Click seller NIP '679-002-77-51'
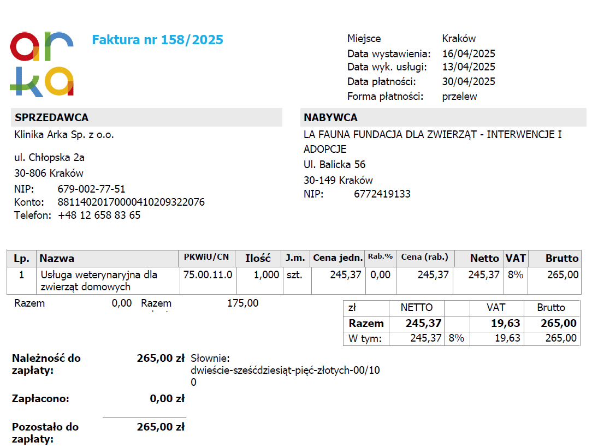This screenshot has width=598, height=448. click(x=91, y=189)
